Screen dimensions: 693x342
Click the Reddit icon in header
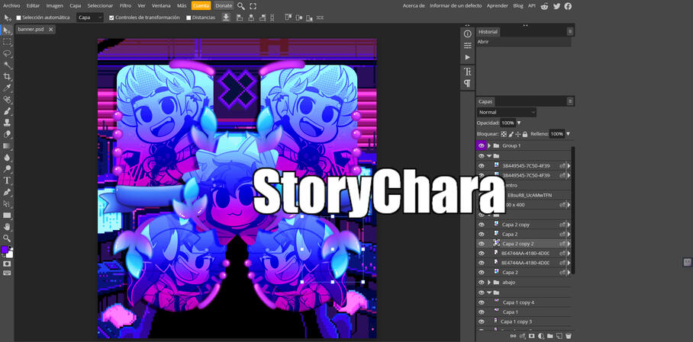point(544,6)
